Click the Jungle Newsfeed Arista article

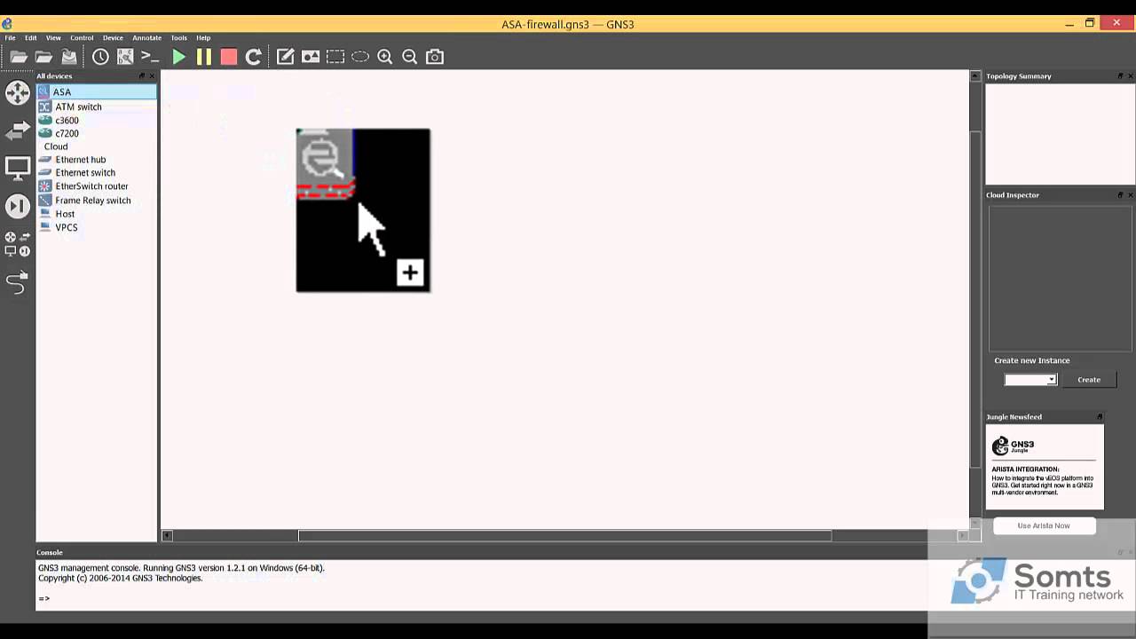click(1045, 467)
